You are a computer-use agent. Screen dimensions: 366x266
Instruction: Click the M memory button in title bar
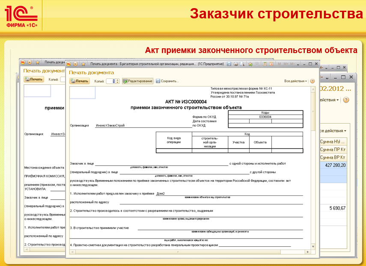(x=280, y=64)
